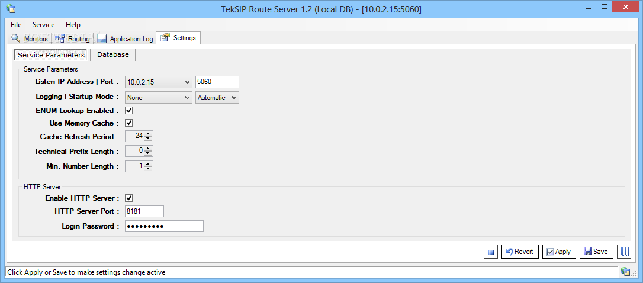Select the Settings tab
The height and width of the screenshot is (283, 643).
coord(178,38)
